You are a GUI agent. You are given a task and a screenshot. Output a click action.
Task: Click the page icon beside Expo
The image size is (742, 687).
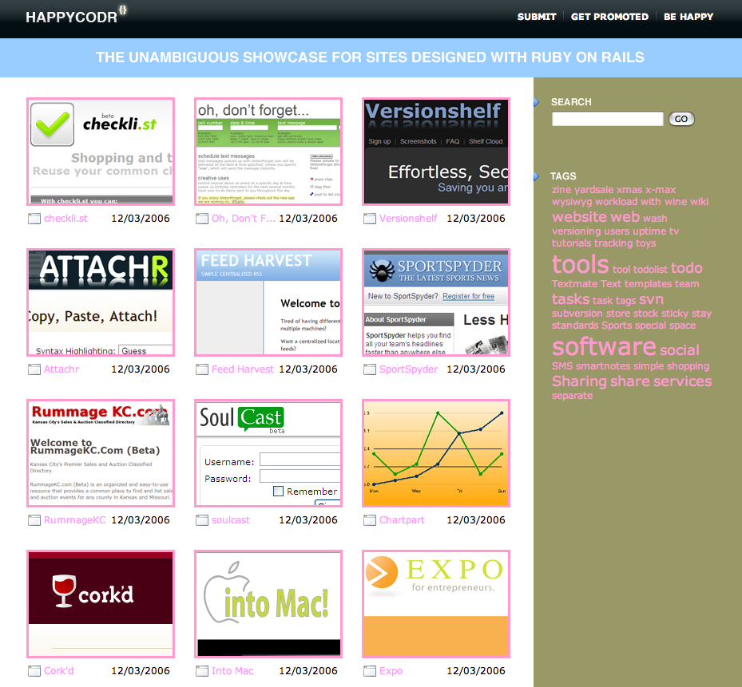[370, 671]
